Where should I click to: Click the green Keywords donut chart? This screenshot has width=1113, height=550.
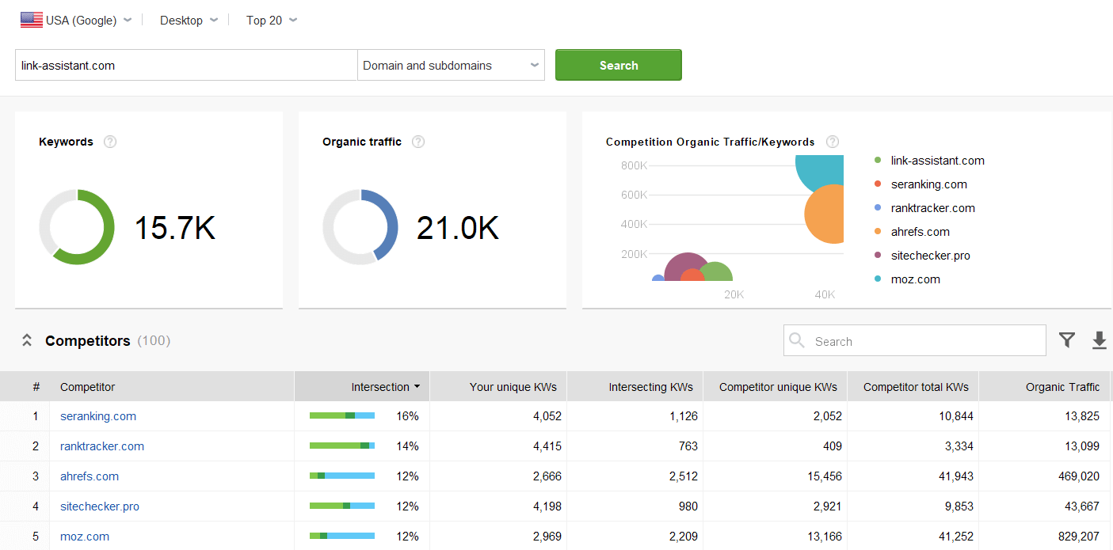77,227
